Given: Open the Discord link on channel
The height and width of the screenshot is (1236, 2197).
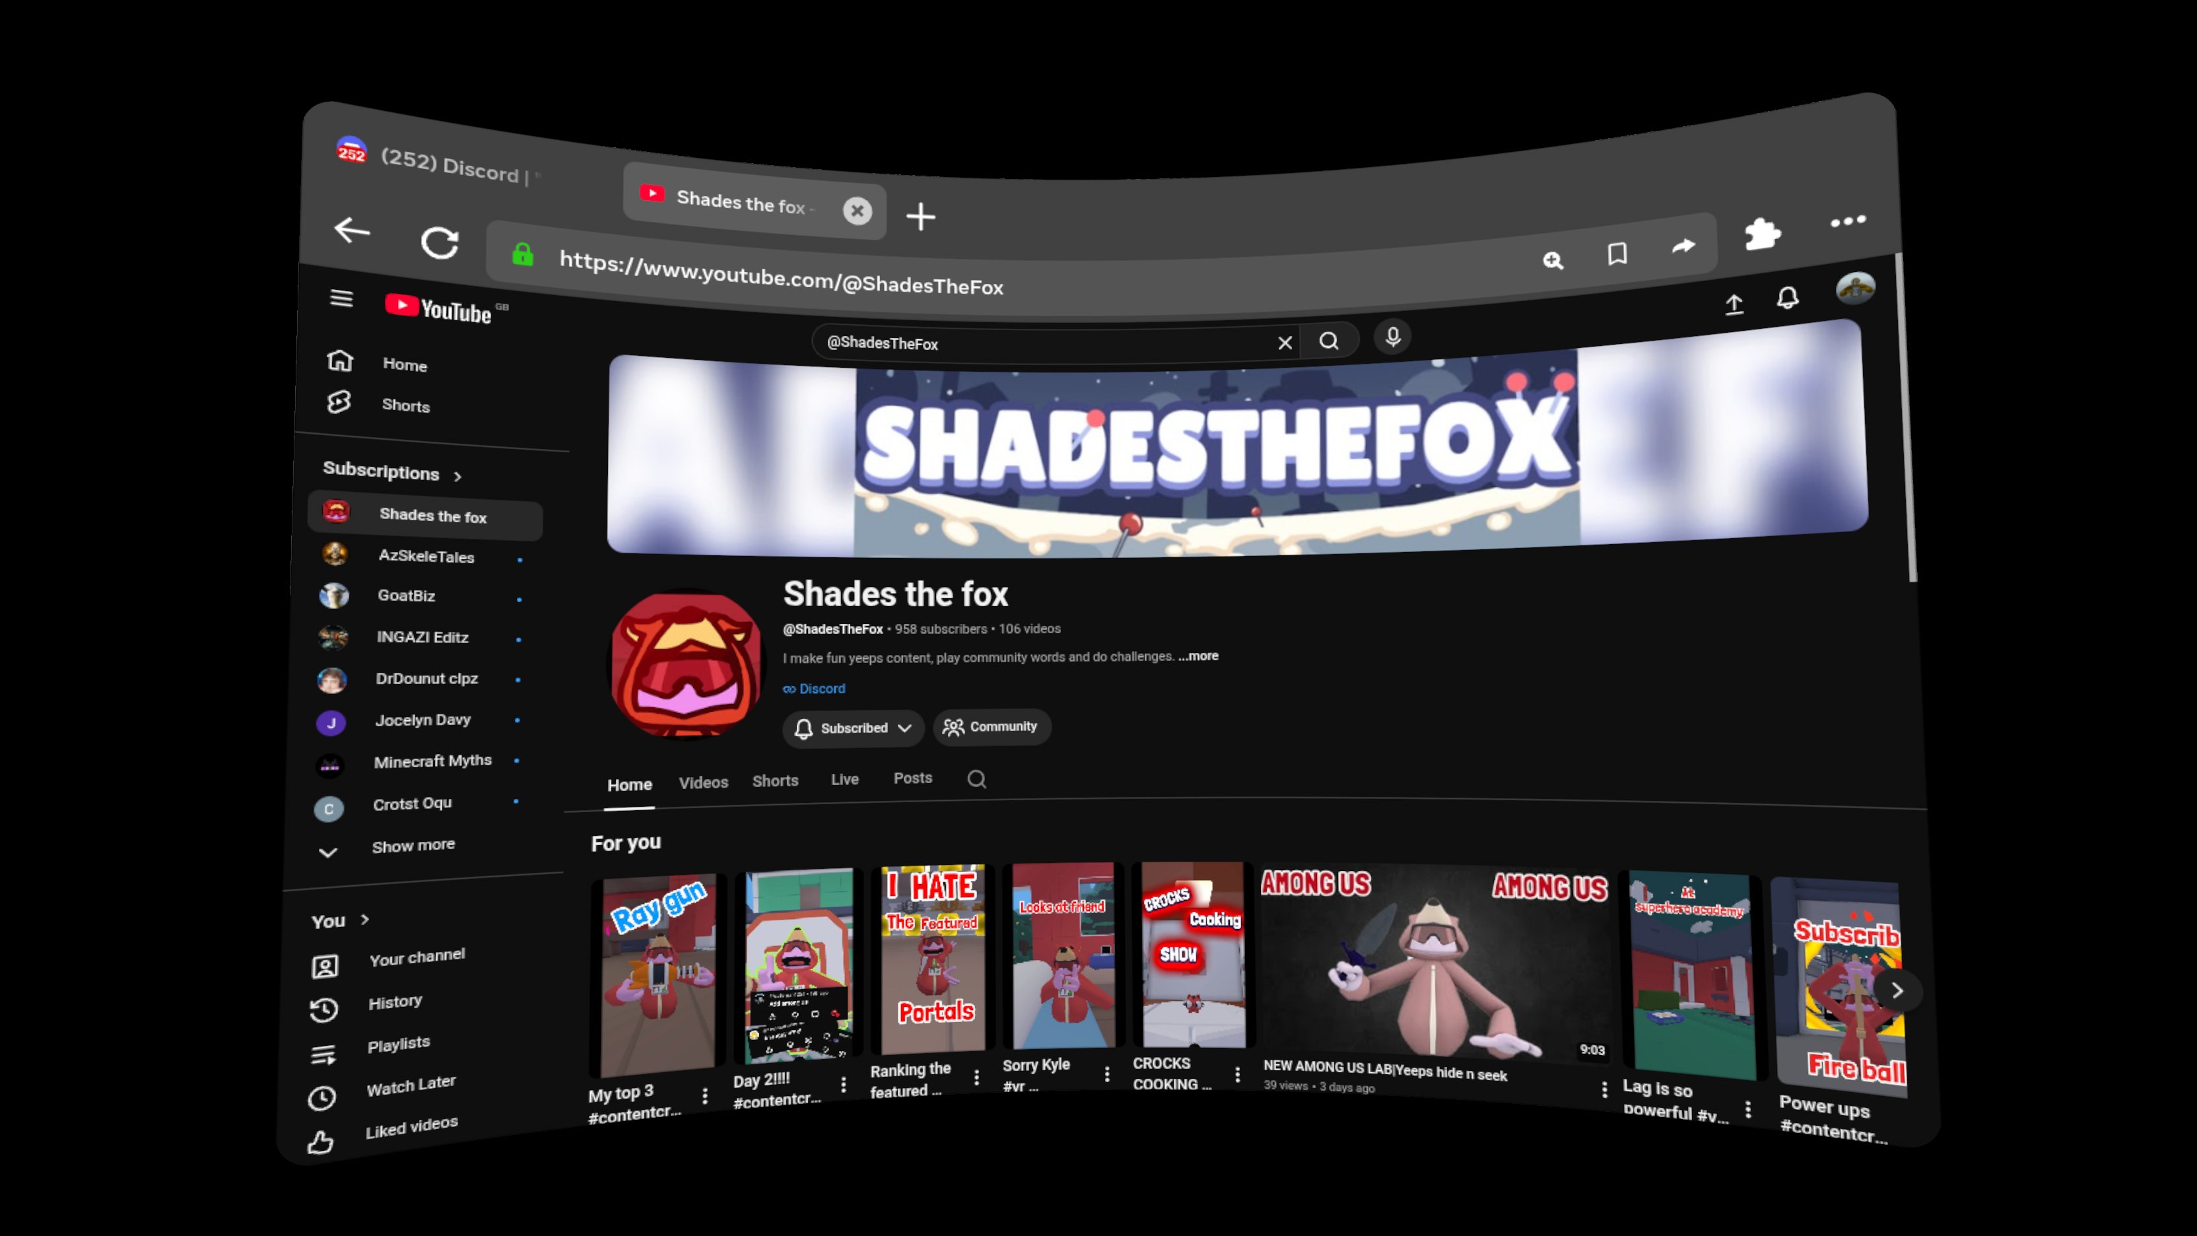Looking at the screenshot, I should (x=815, y=689).
